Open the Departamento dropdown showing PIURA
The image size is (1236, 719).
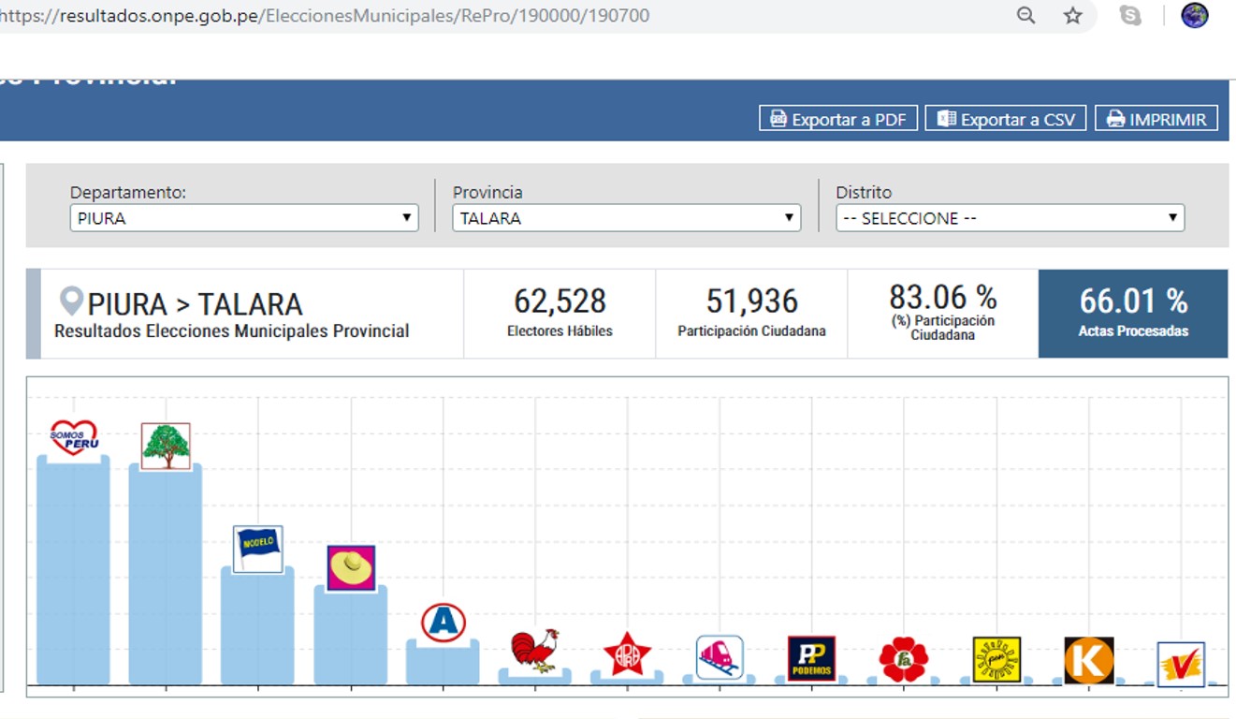[x=244, y=218]
